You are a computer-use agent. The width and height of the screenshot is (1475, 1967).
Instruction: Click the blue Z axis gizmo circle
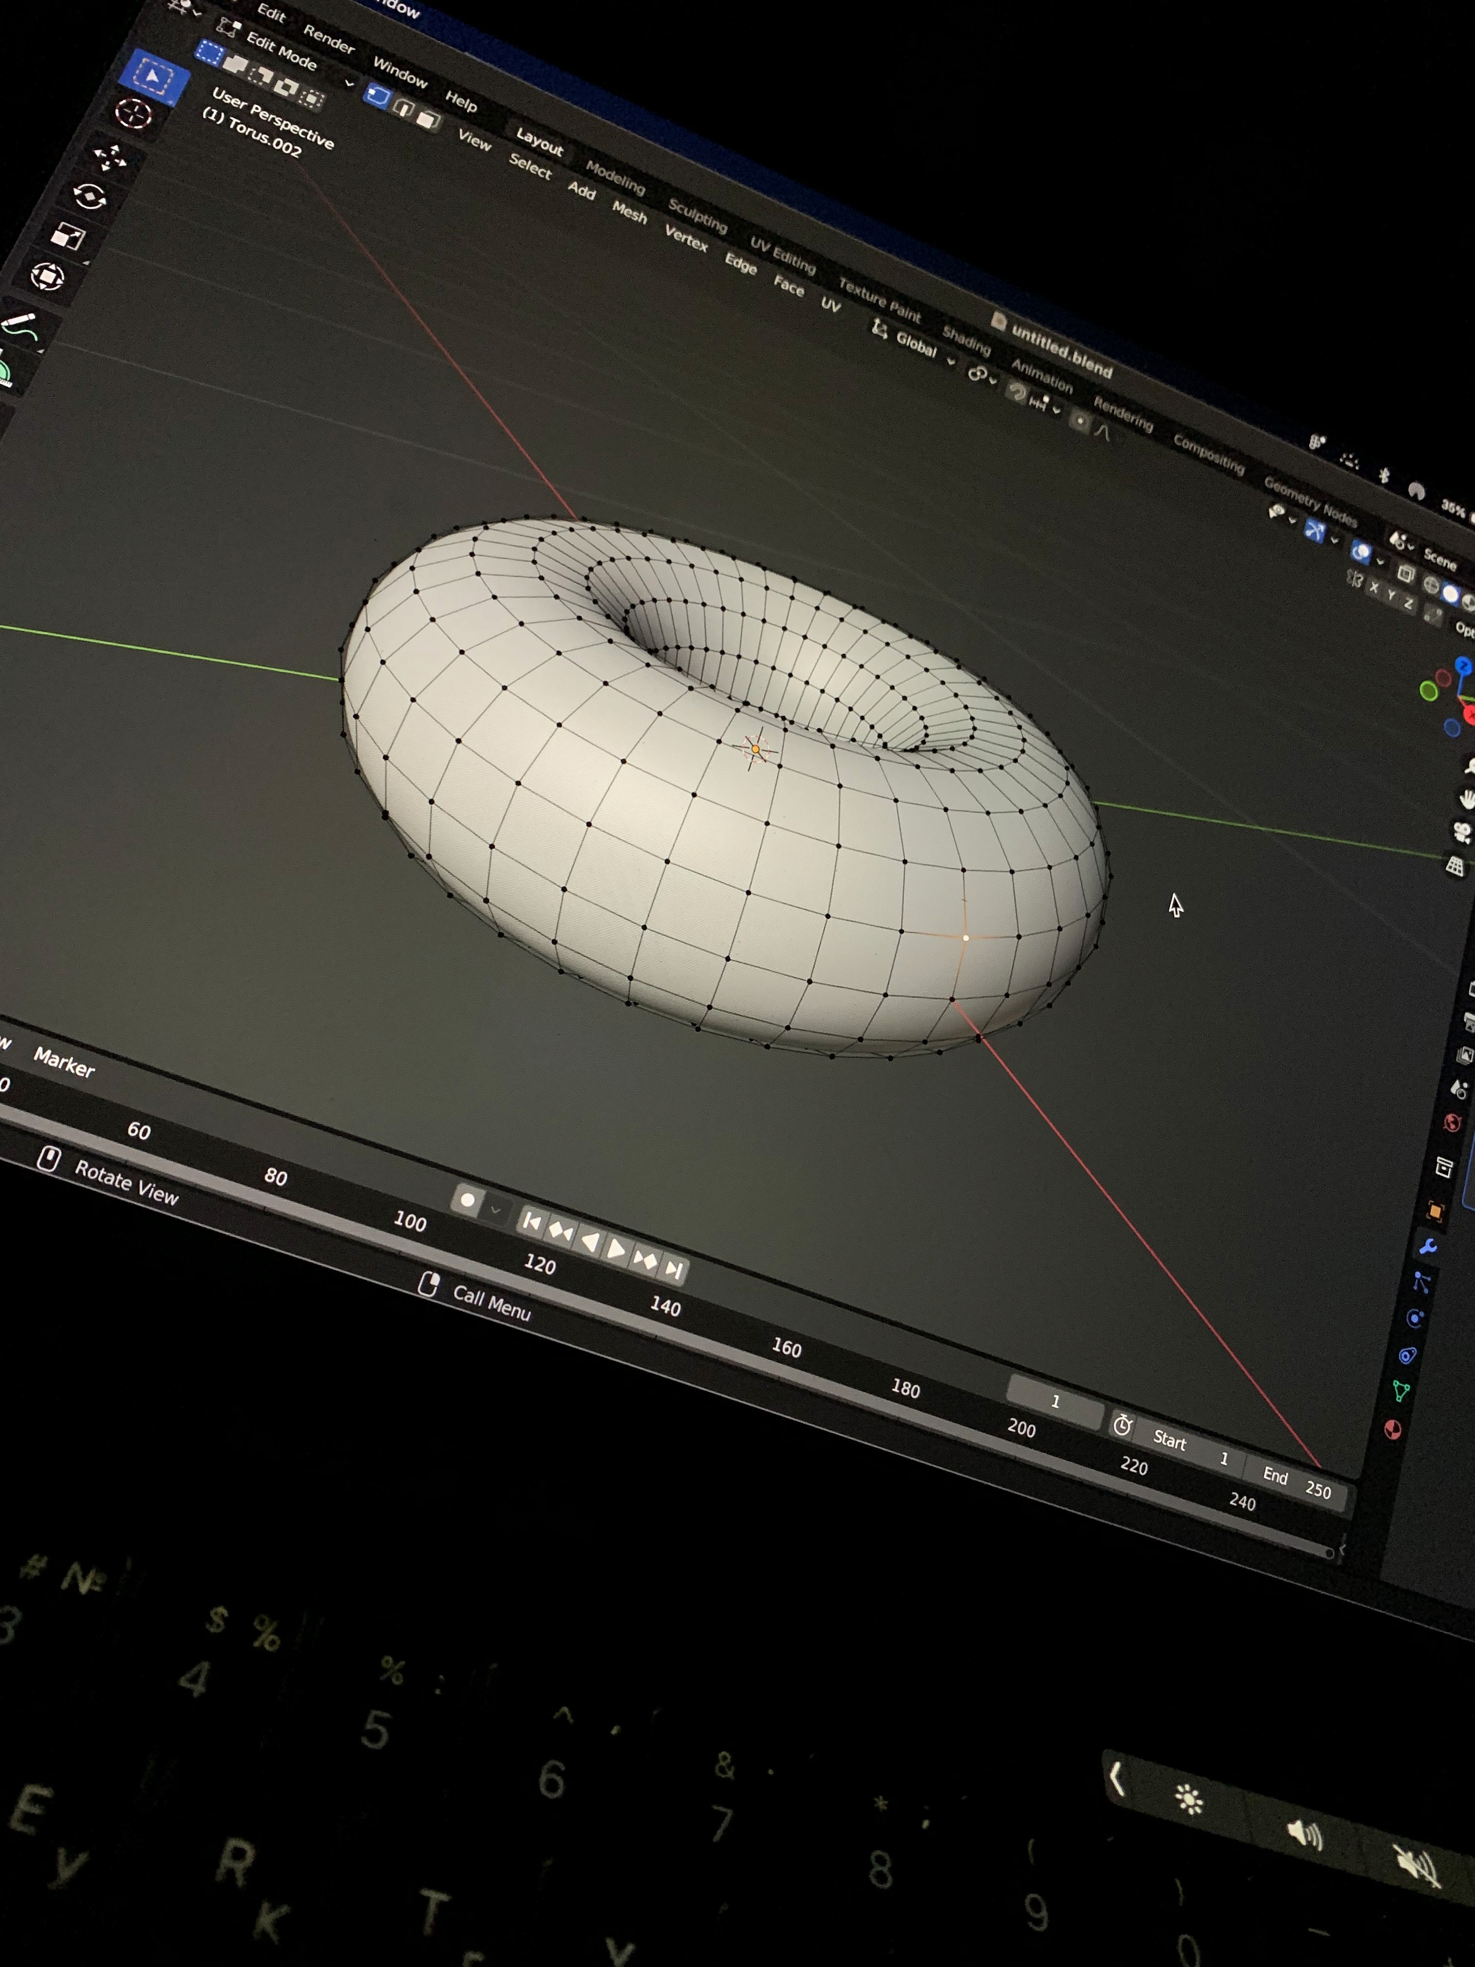pos(1463,665)
